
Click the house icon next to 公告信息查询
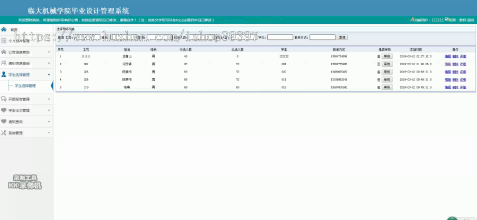(x=4, y=52)
